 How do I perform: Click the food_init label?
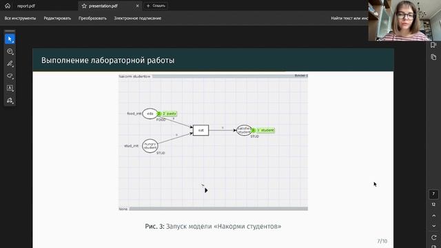[x=134, y=114]
